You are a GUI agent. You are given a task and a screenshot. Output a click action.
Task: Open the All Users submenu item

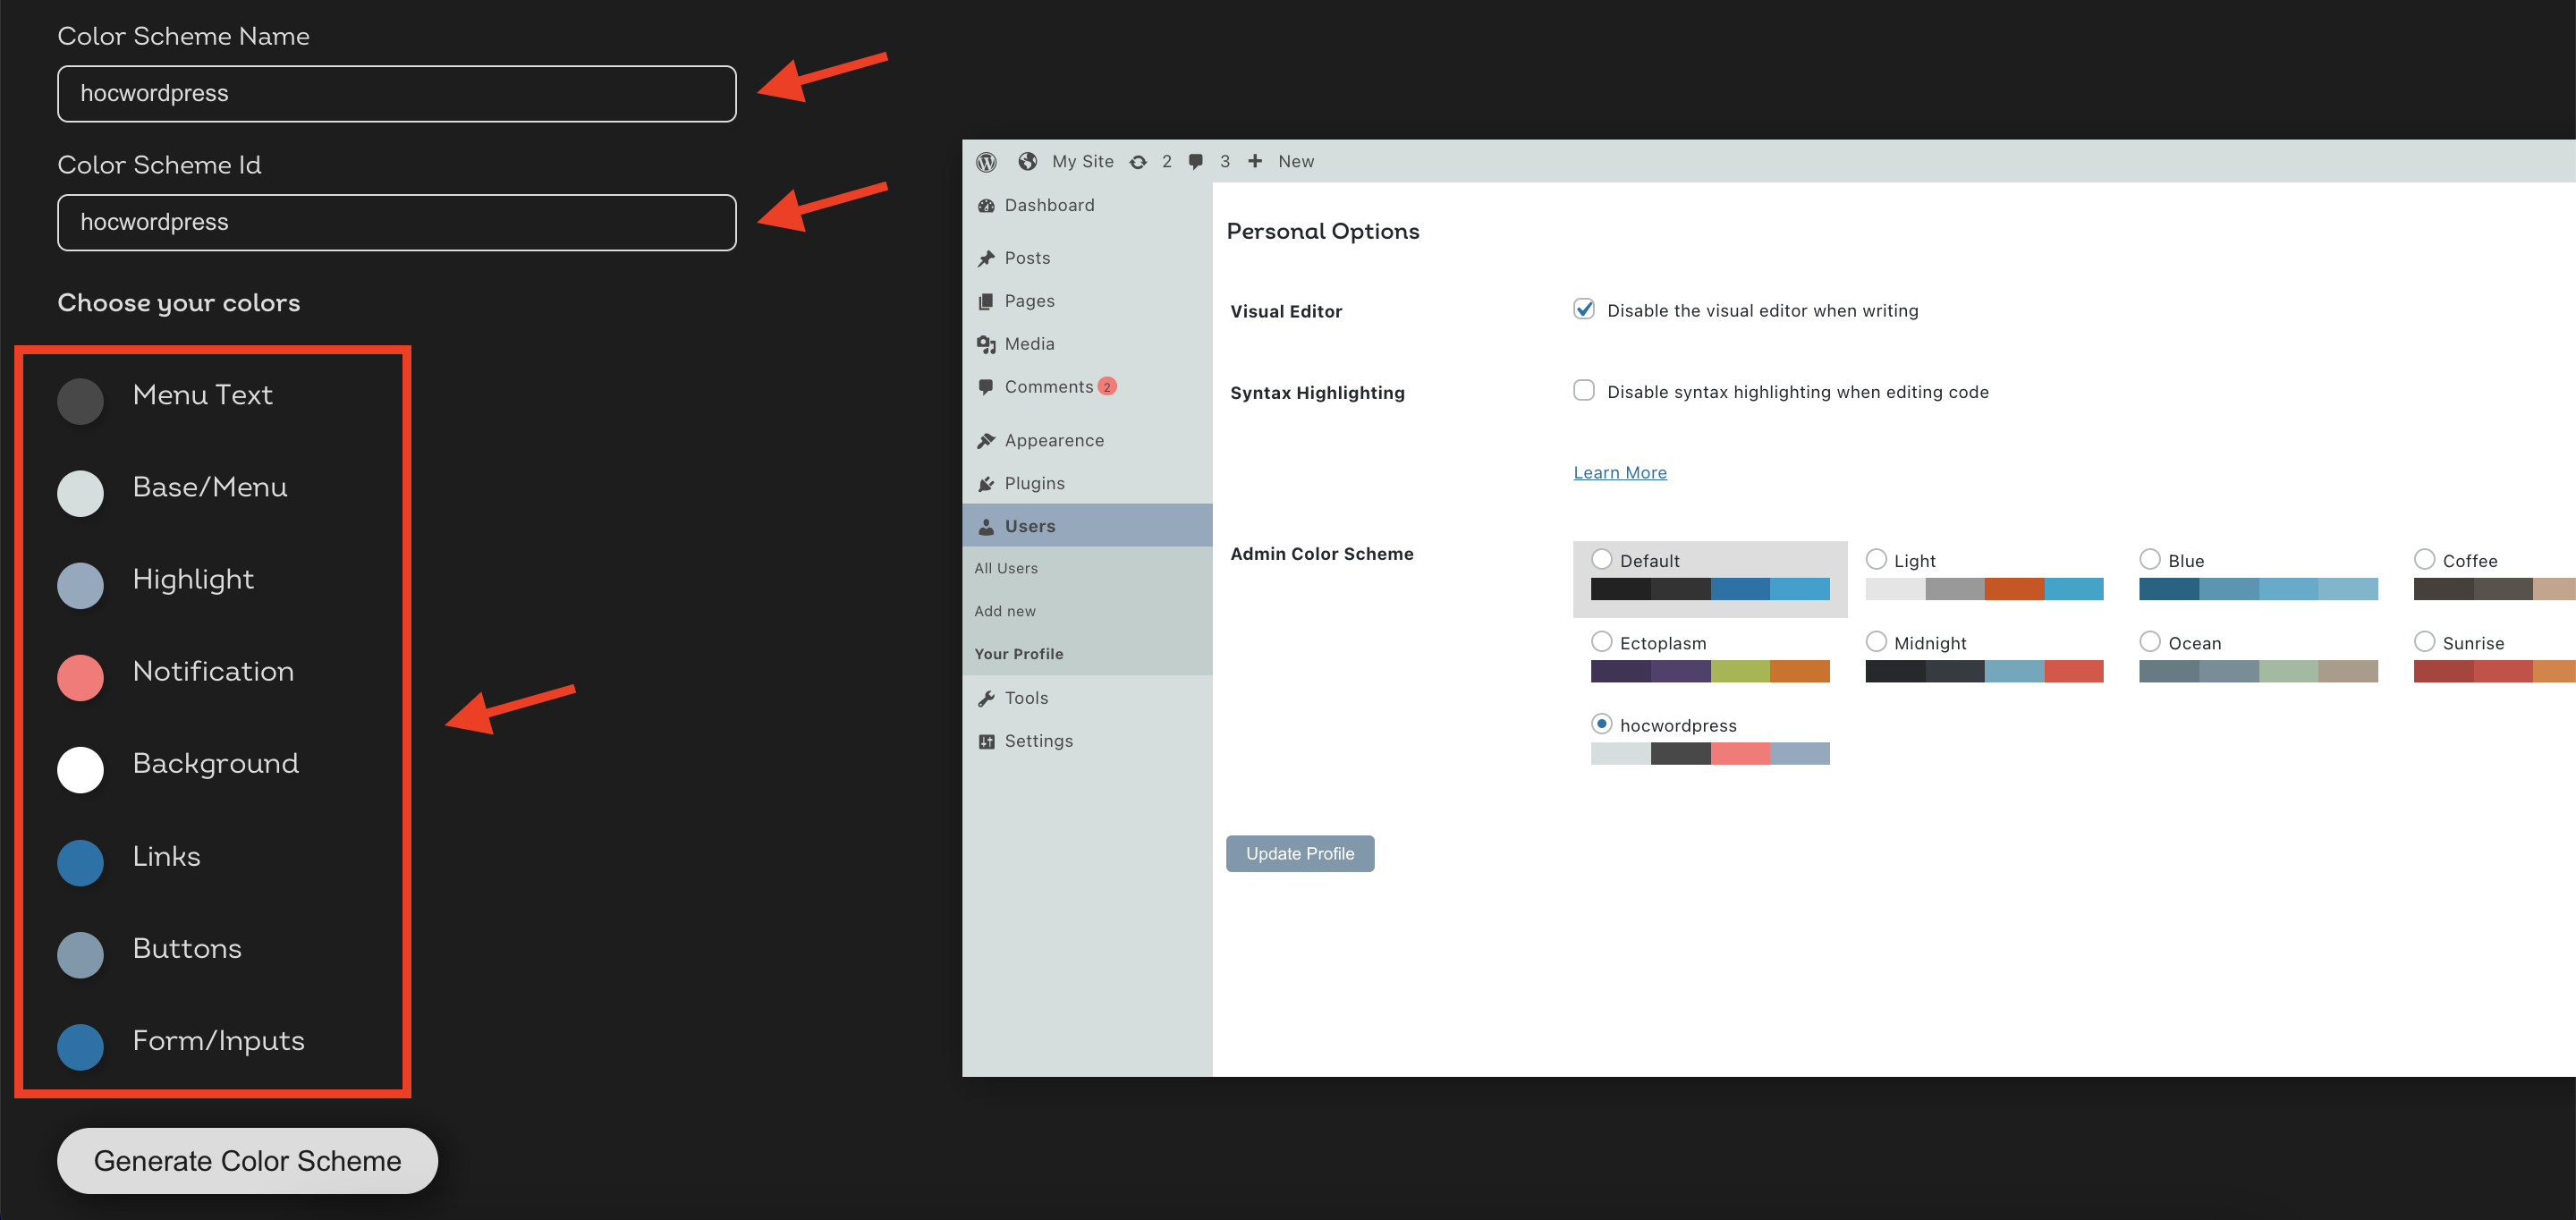[x=1006, y=568]
